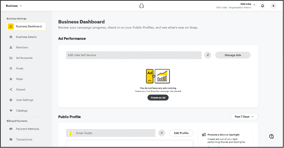Open the KSE India Self Service account selector
This screenshot has width=284, height=148.
click(x=134, y=55)
